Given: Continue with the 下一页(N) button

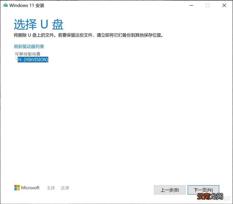Looking at the screenshot, I should click(x=203, y=190).
